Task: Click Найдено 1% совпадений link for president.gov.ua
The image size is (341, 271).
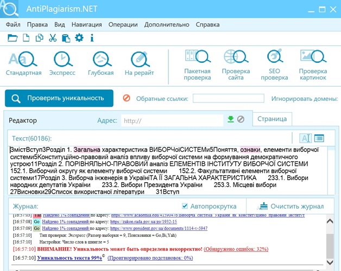Action: click(x=66, y=228)
